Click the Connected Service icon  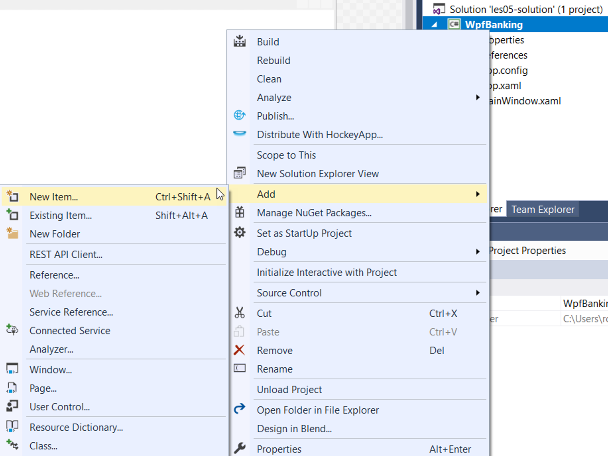point(12,330)
